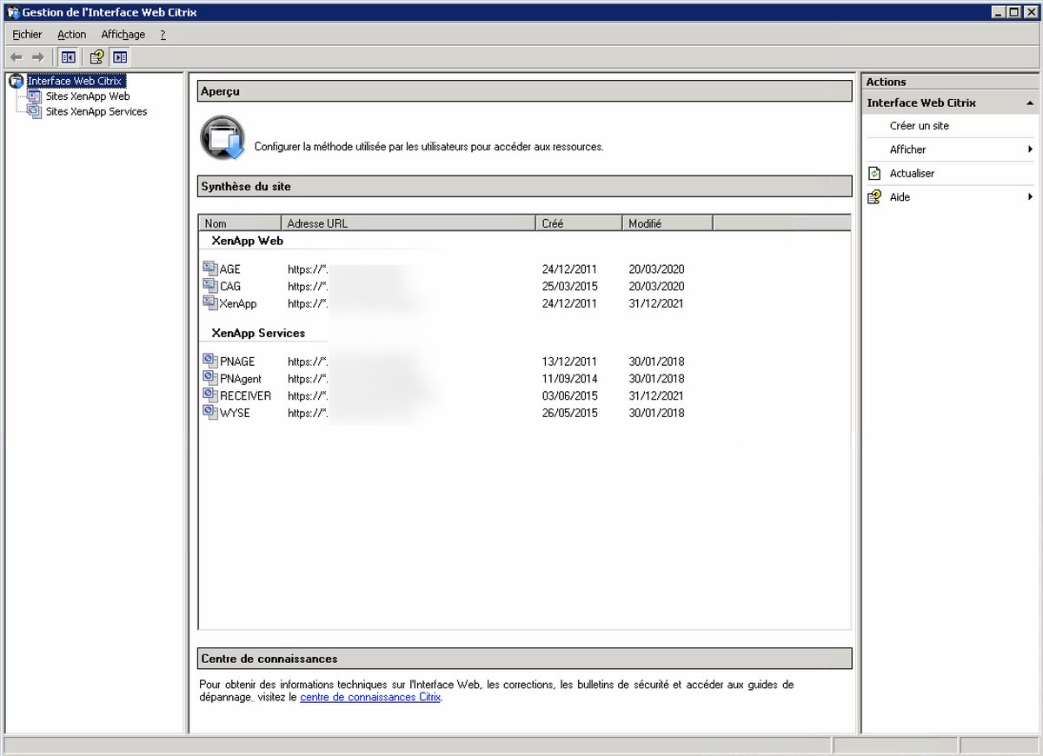Select Sites XenApp Web tree node
The height and width of the screenshot is (756, 1043).
coord(88,96)
